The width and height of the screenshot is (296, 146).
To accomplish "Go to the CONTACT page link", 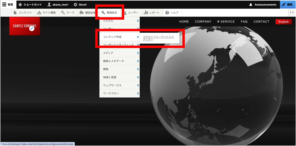I will point(261,22).
